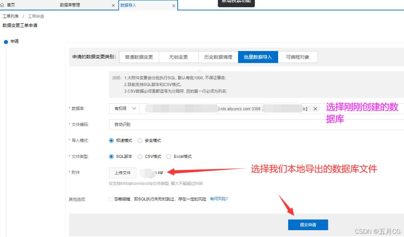Switch to the 首页 tab
This screenshot has height=237, width=404.
pos(13,5)
